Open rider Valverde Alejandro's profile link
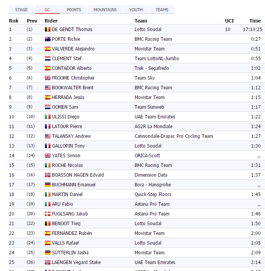The image size is (265, 271). (x=73, y=49)
